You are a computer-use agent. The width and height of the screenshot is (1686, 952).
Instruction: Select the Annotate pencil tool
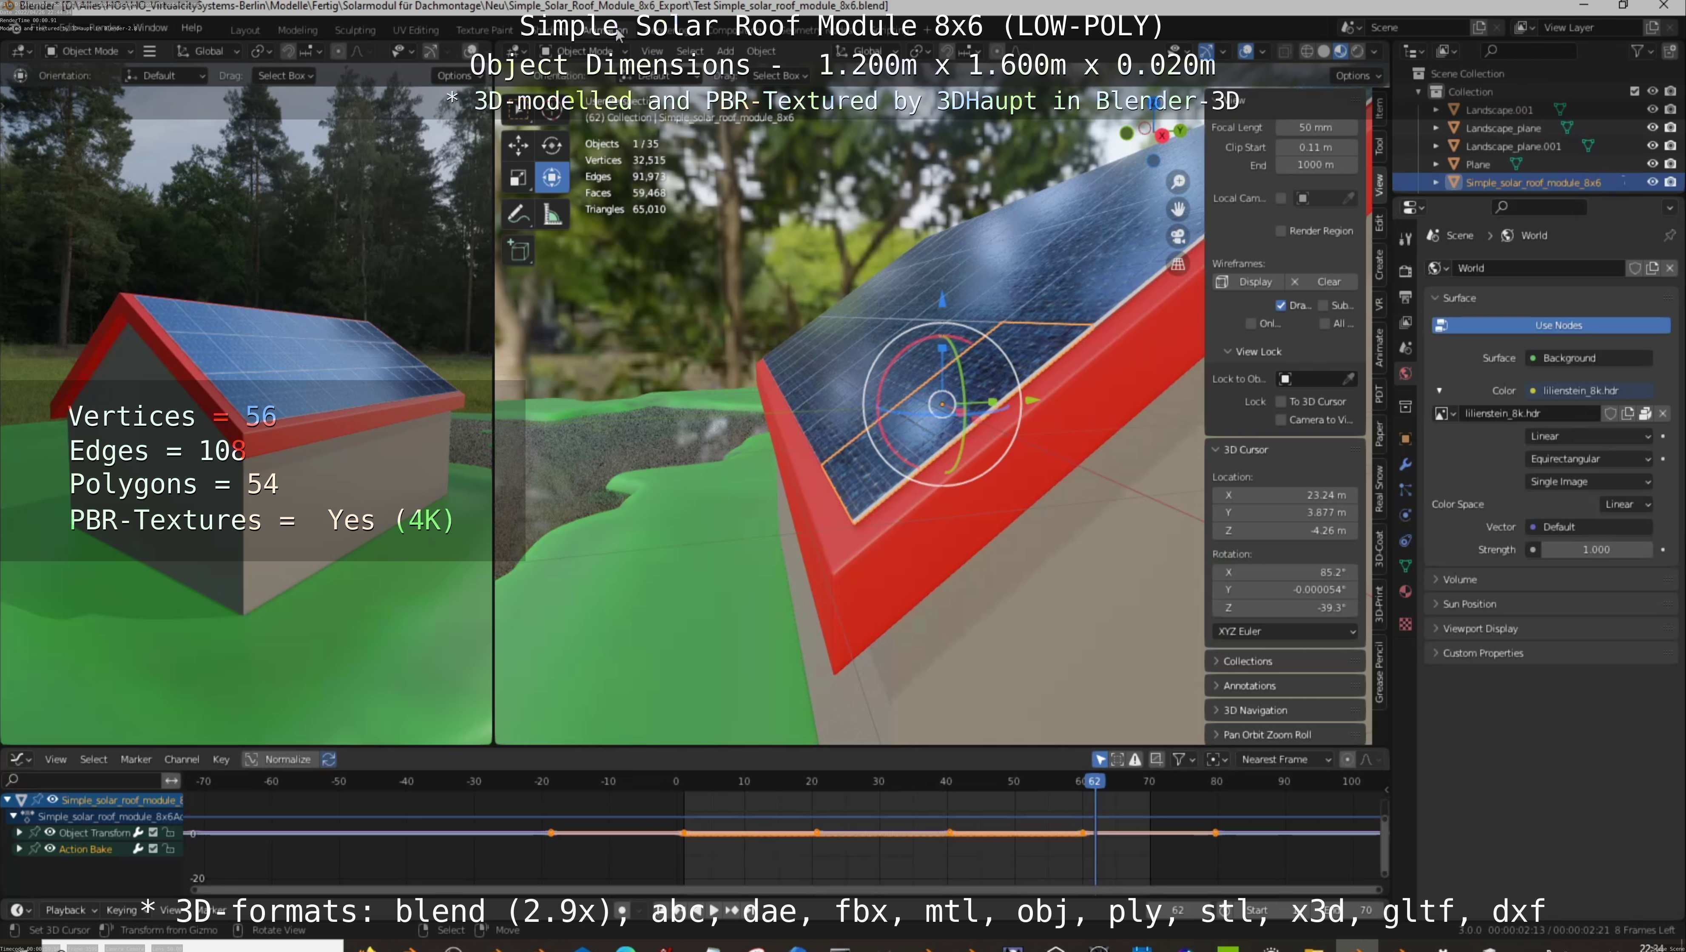[518, 214]
